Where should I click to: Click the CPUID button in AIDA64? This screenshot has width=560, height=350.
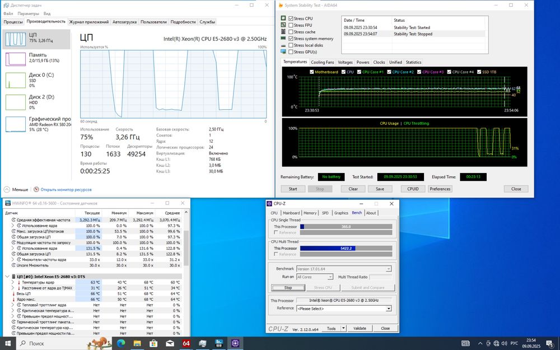(413, 189)
